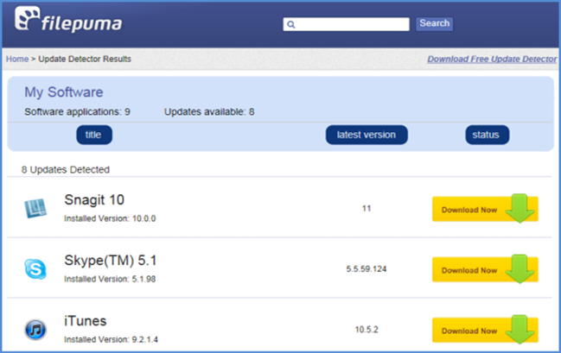This screenshot has height=353, width=561.
Task: Select 'Installed Version: 5.1.98' text
Action: 110,279
